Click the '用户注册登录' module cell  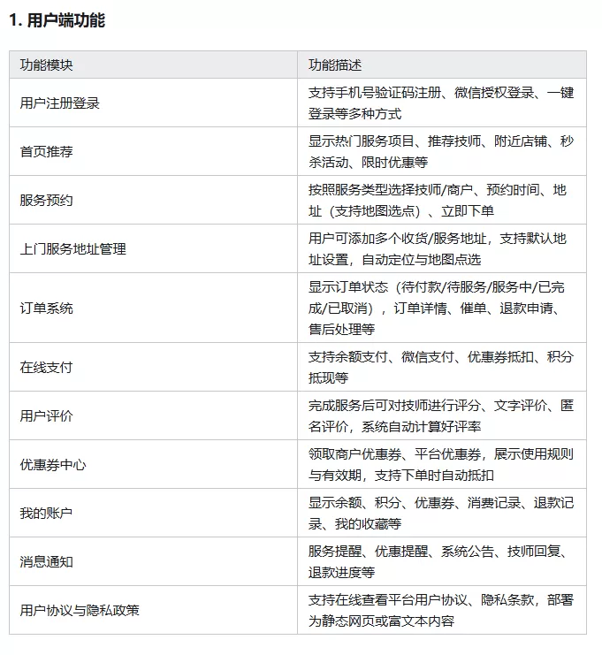point(60,103)
